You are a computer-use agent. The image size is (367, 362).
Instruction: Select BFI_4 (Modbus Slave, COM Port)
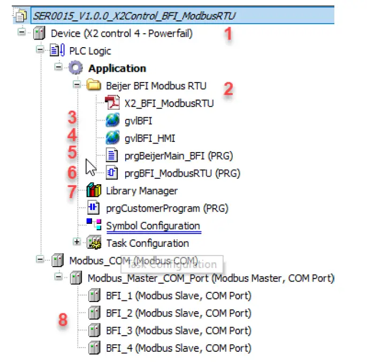click(179, 348)
